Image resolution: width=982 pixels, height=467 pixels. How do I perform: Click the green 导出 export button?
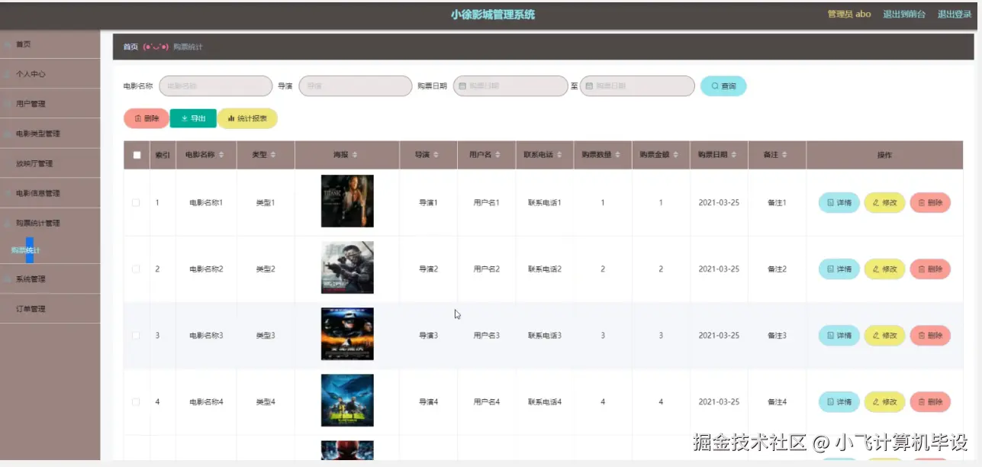pos(193,118)
